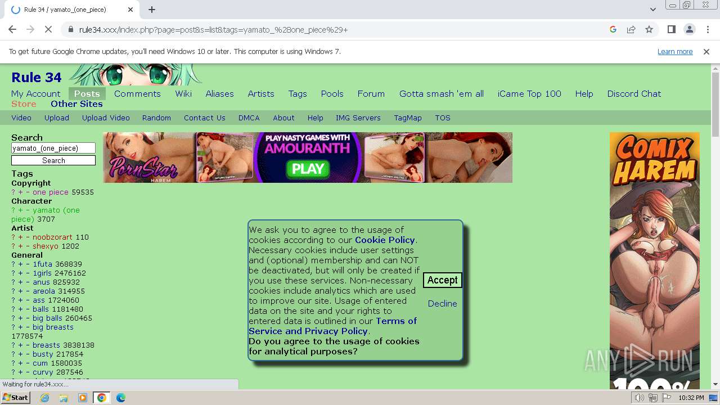Image resolution: width=720 pixels, height=405 pixels.
Task: Open the Forum
Action: pyautogui.click(x=371, y=94)
